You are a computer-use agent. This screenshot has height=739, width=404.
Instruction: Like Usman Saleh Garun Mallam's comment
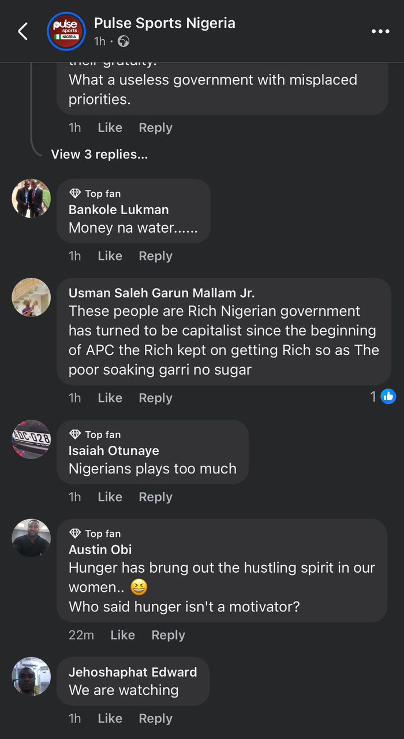coord(110,398)
